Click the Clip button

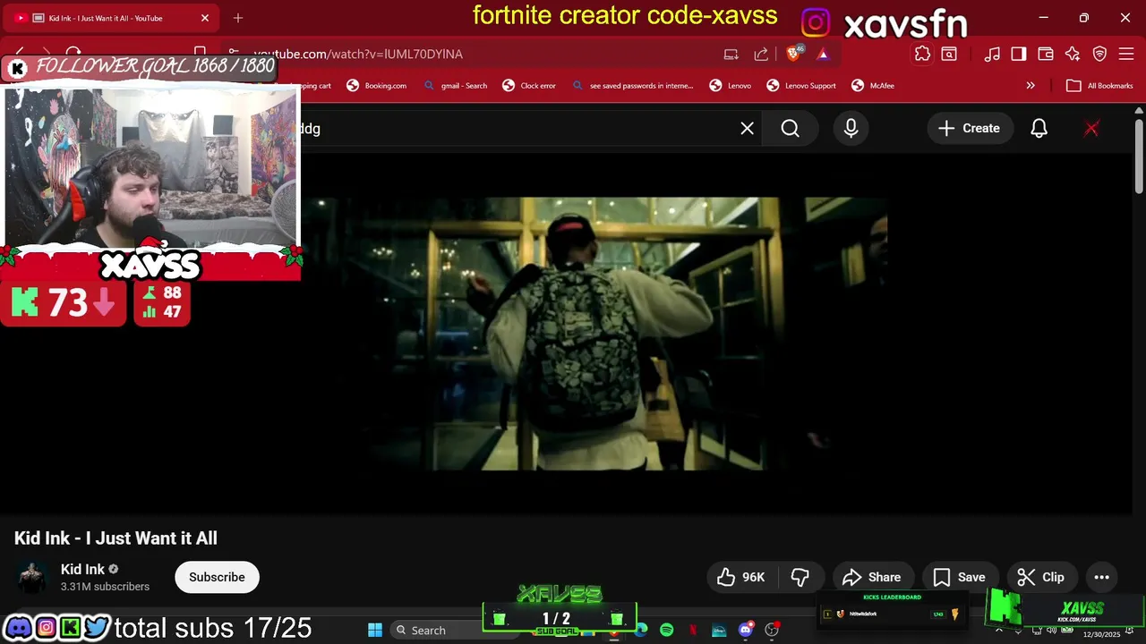coord(1041,577)
